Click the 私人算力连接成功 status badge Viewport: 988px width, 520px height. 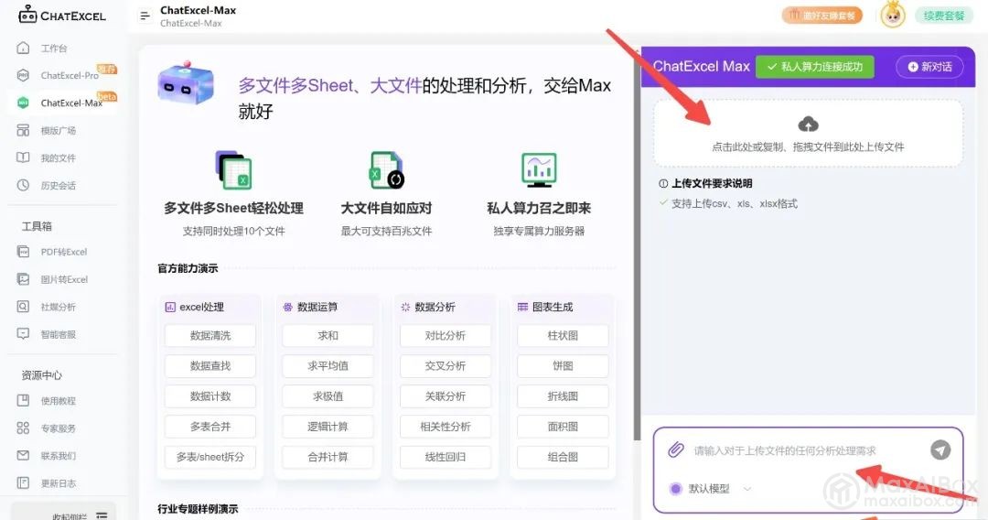[815, 67]
